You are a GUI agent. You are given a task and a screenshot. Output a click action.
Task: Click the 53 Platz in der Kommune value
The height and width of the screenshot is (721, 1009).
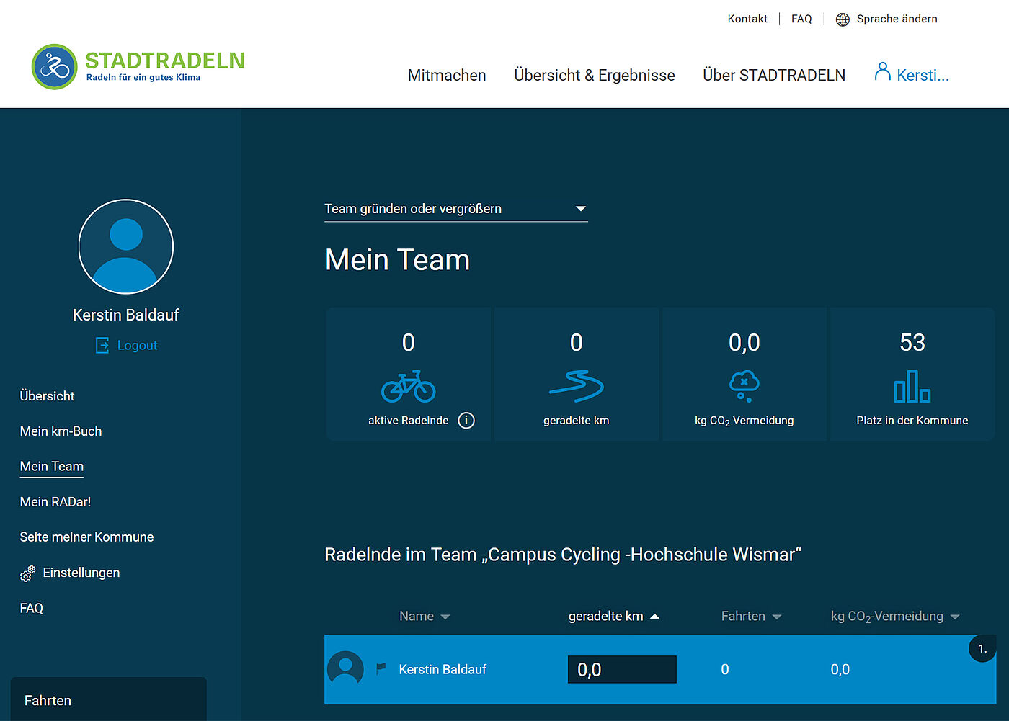[x=912, y=342]
